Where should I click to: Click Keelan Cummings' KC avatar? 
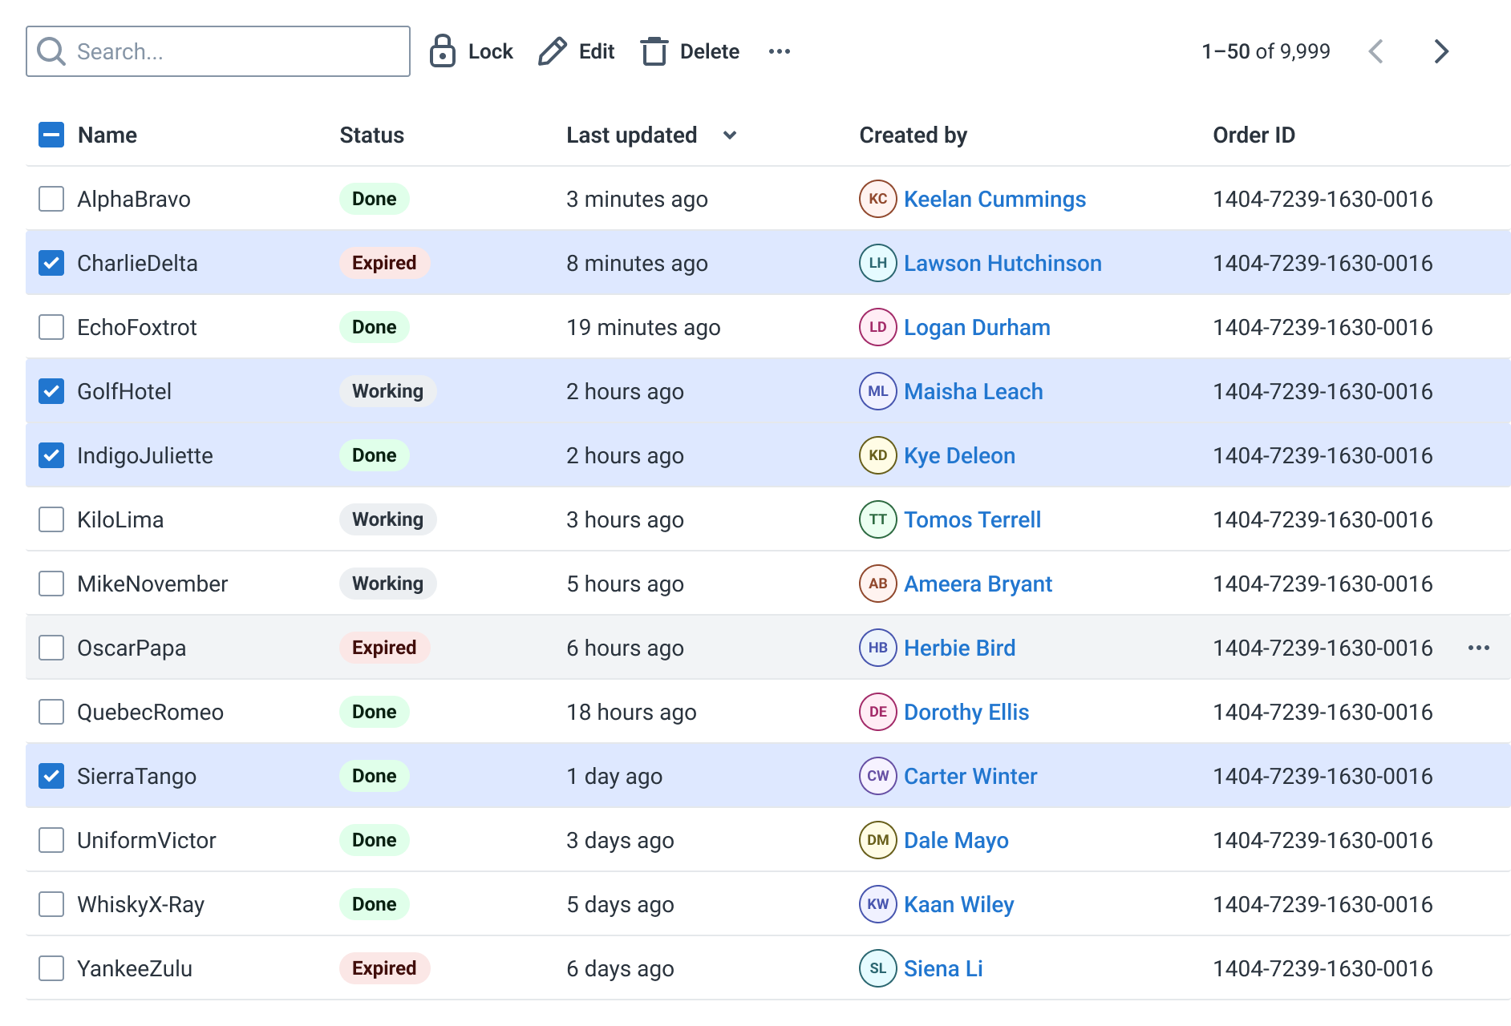click(877, 199)
